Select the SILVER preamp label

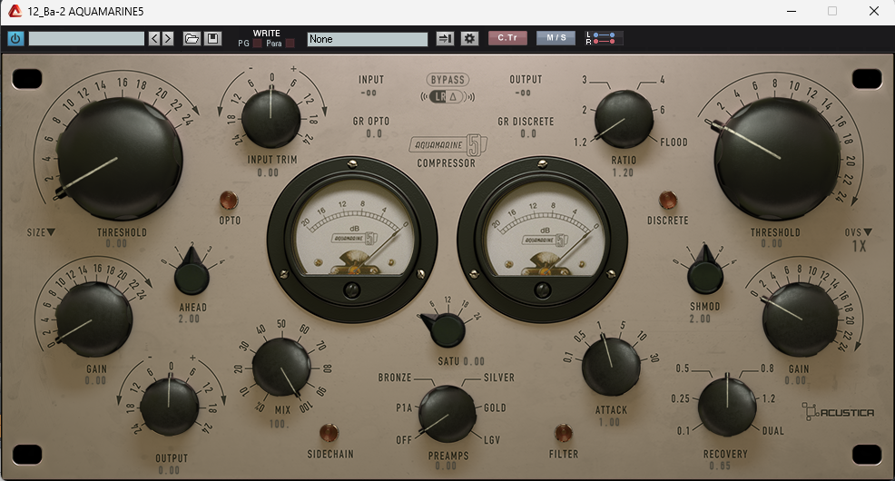pyautogui.click(x=499, y=378)
